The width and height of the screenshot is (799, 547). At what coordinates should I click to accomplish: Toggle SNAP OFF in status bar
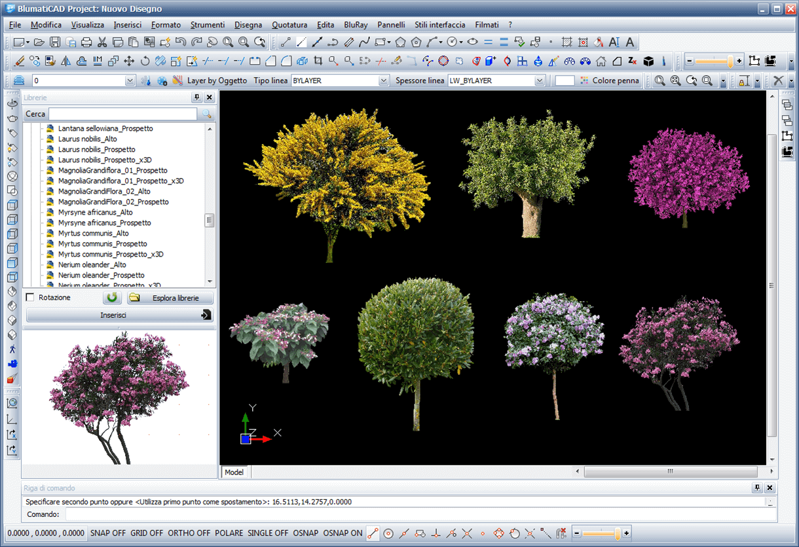(108, 533)
